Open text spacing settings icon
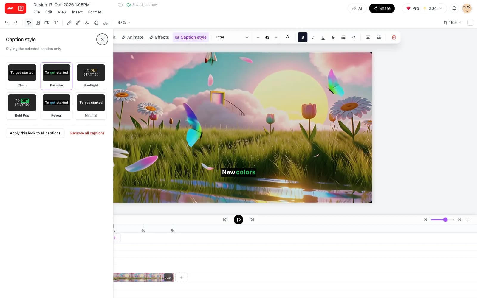Screen dimensions: 477x298 [379, 37]
